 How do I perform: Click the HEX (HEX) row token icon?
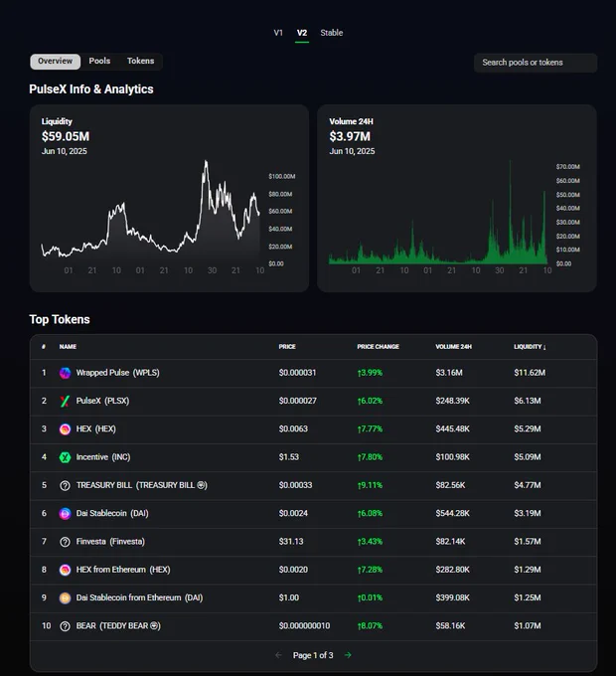pos(65,429)
